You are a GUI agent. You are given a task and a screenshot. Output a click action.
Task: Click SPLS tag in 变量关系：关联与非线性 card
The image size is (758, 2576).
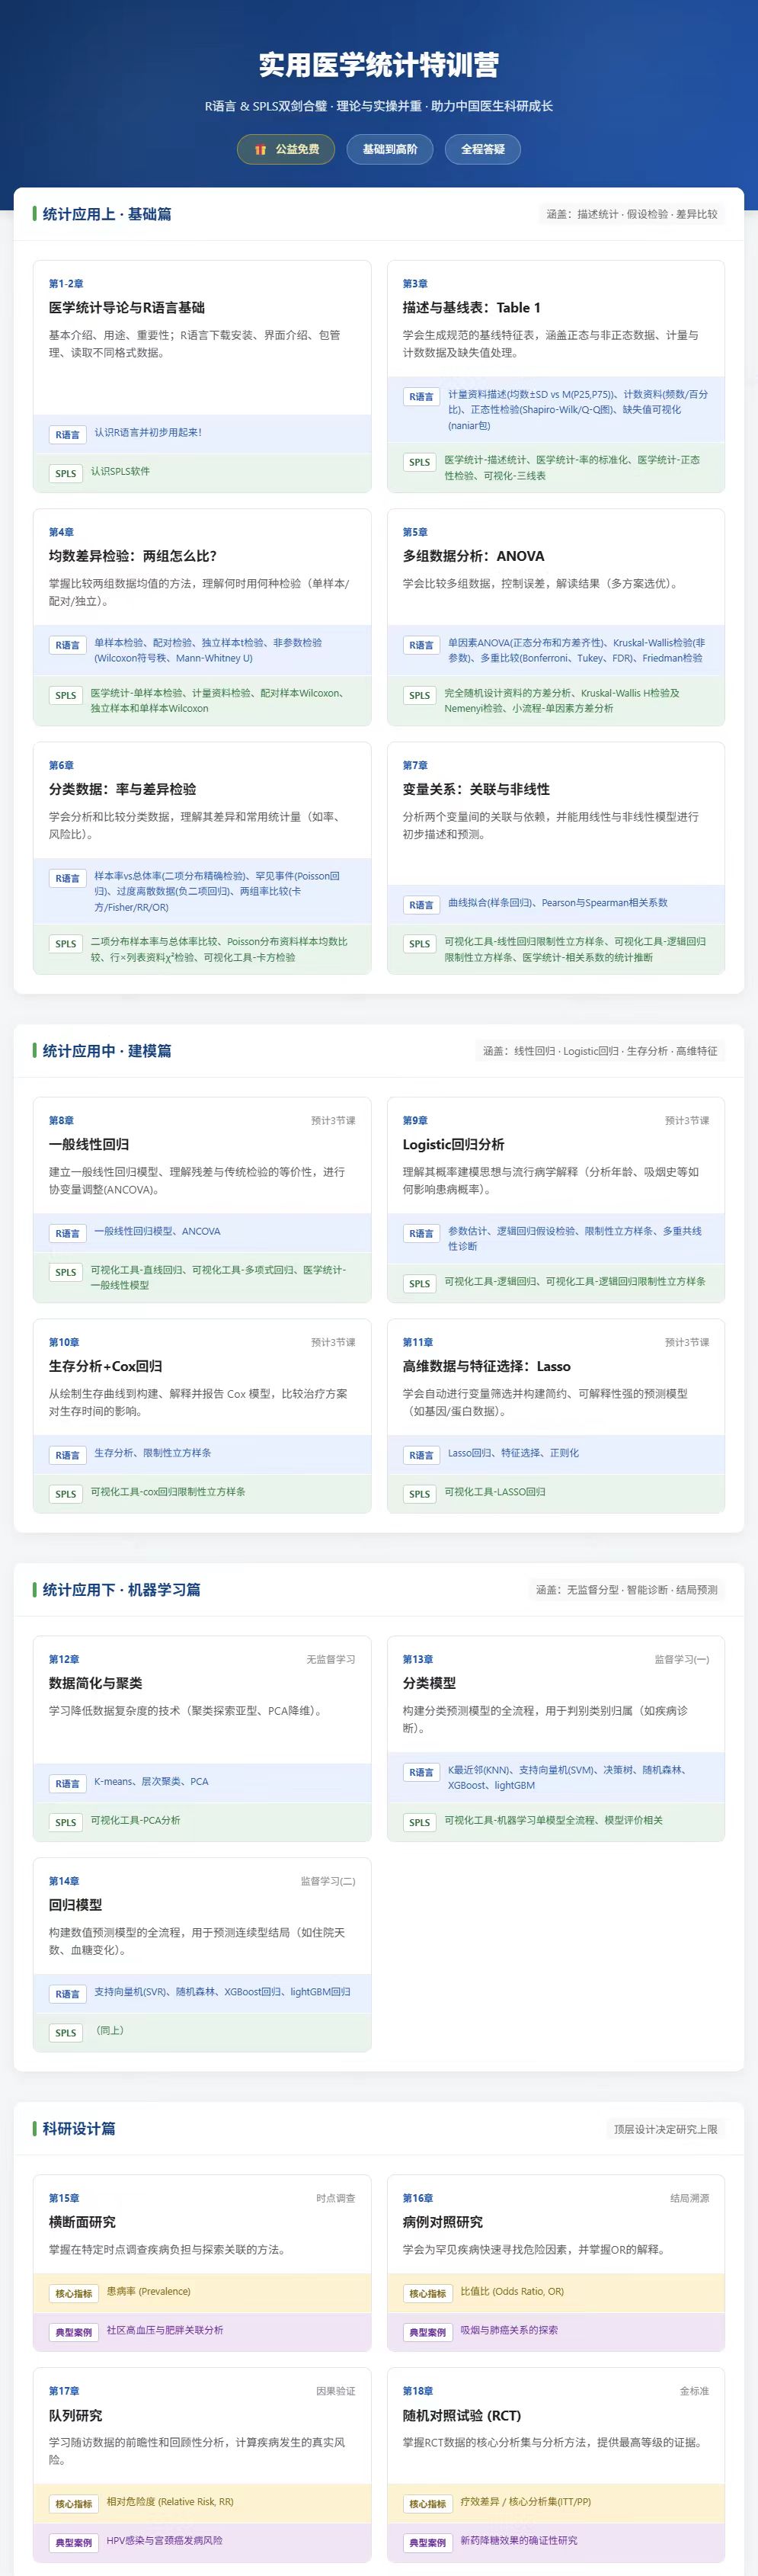pos(420,944)
